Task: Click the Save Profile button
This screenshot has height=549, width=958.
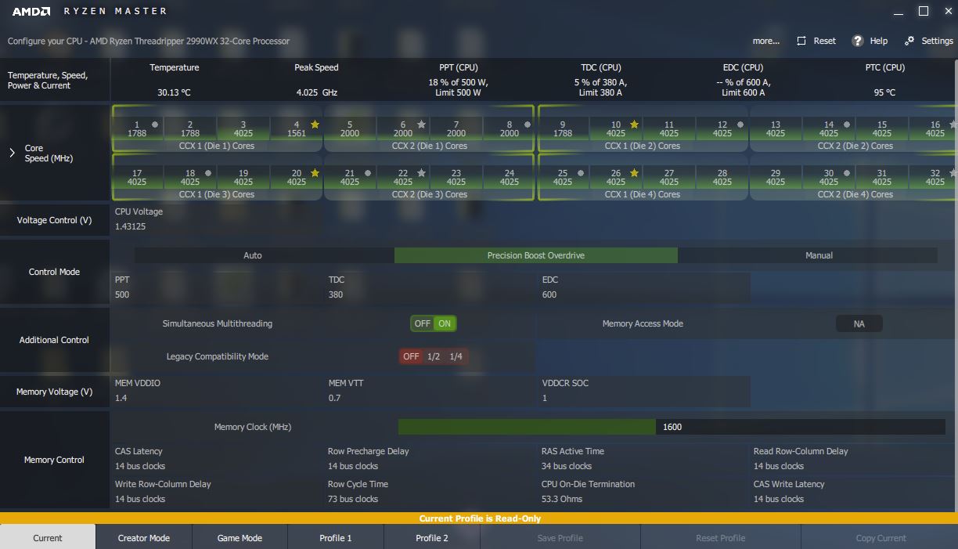Action: tap(560, 538)
